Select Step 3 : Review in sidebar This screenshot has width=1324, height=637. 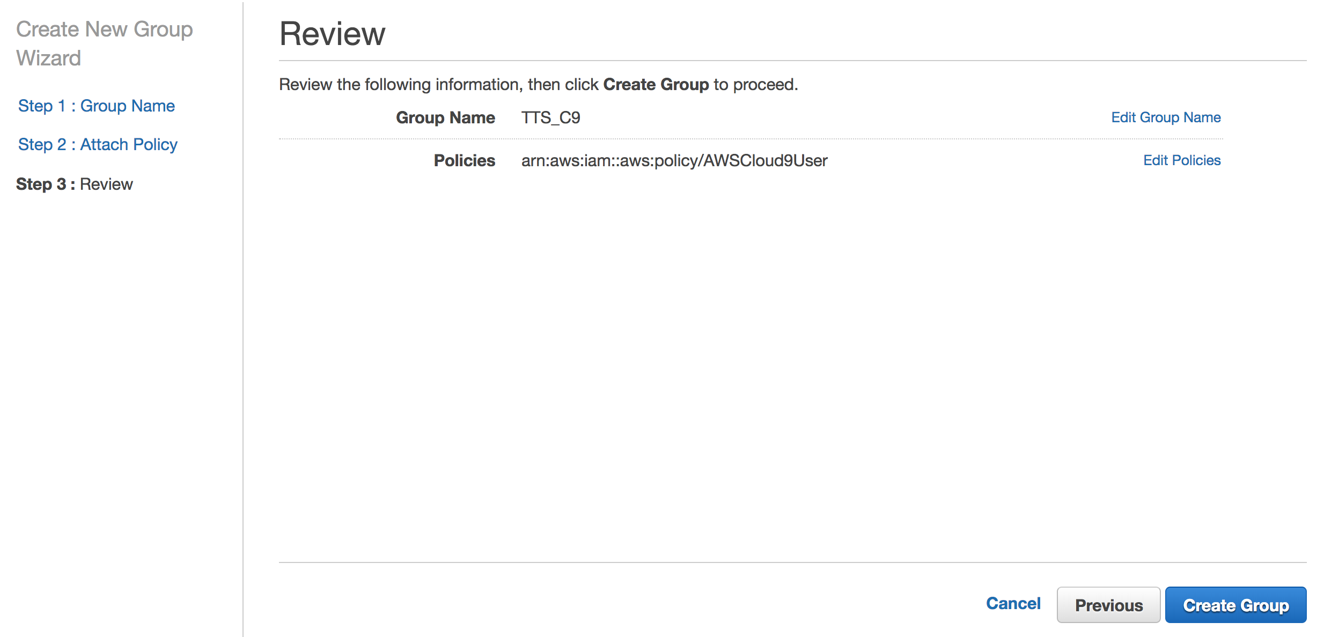point(75,184)
